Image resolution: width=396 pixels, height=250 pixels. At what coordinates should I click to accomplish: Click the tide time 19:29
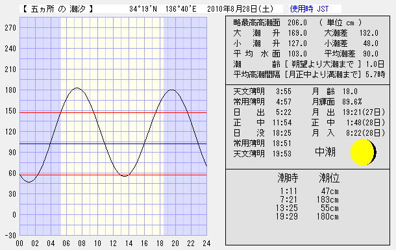[x=287, y=216]
